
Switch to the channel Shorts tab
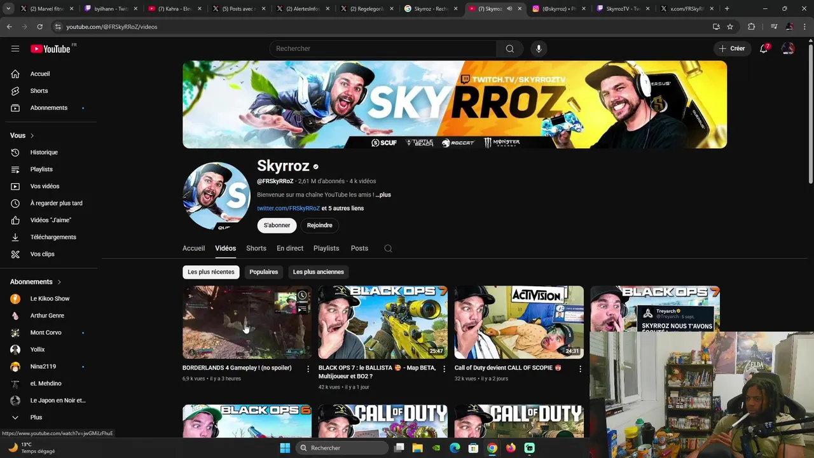[x=256, y=248]
